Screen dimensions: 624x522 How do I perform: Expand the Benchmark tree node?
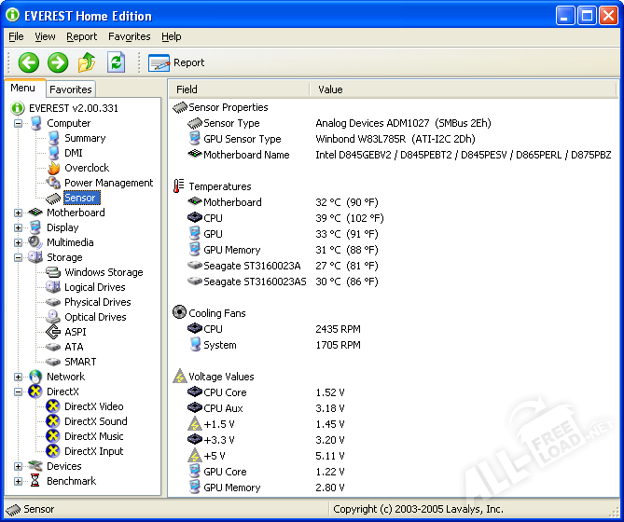pyautogui.click(x=18, y=481)
